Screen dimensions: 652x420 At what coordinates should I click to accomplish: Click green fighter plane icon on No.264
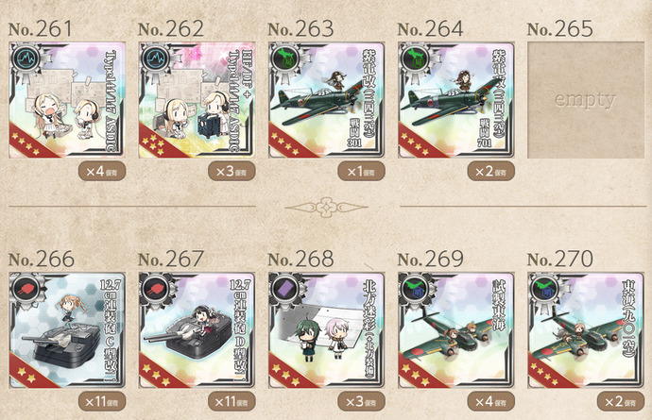tap(417, 59)
